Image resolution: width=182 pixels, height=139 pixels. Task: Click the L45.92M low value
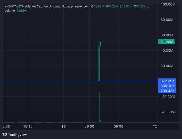[126, 6]
